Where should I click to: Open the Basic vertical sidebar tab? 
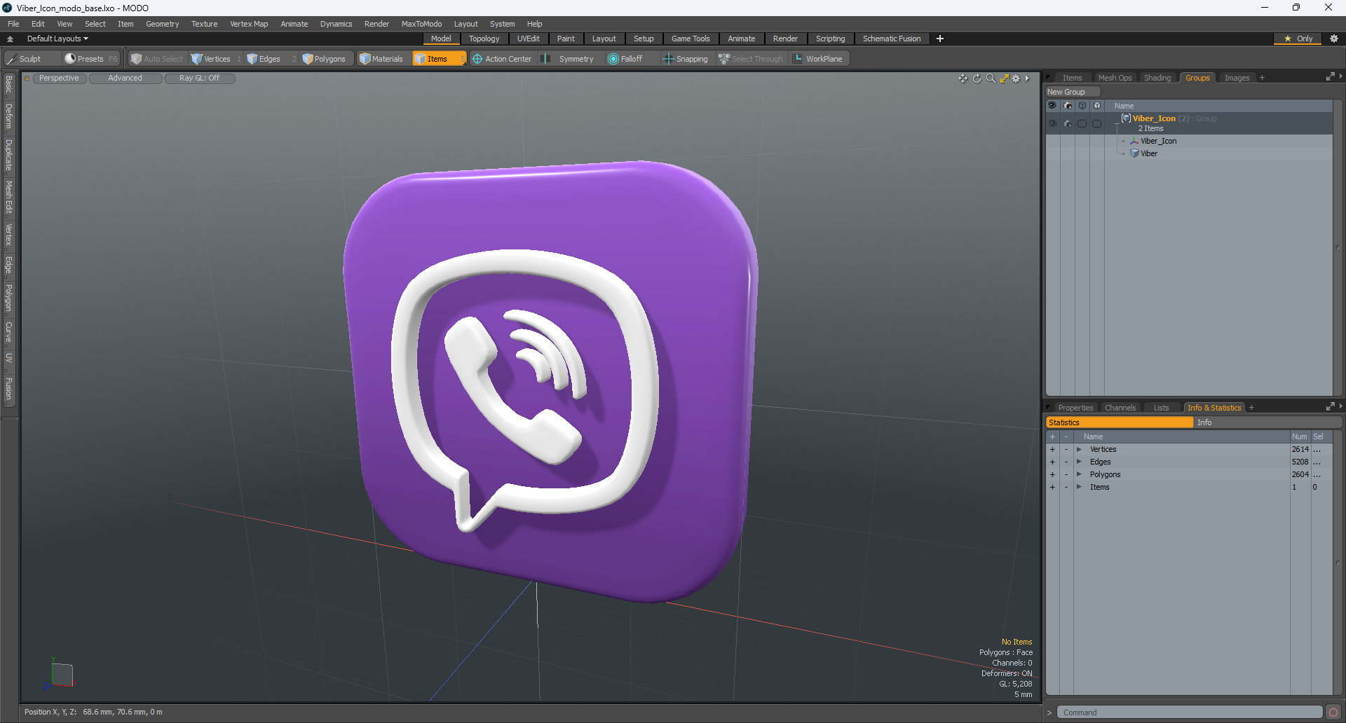click(8, 85)
